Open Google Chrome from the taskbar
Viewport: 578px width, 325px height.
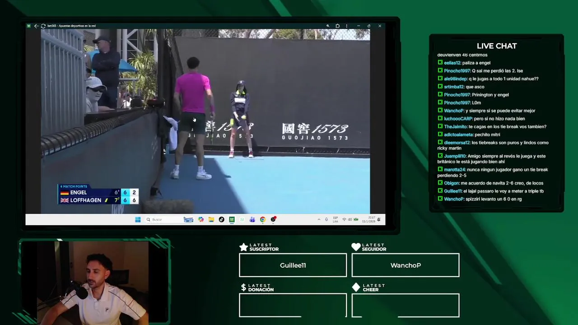point(262,219)
